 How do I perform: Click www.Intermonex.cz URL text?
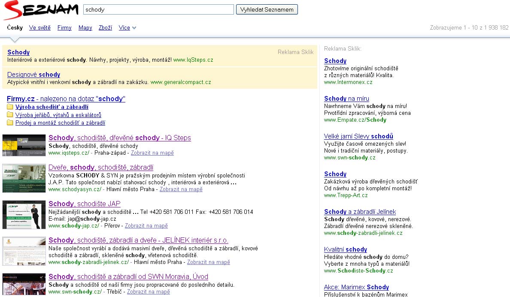(x=348, y=82)
